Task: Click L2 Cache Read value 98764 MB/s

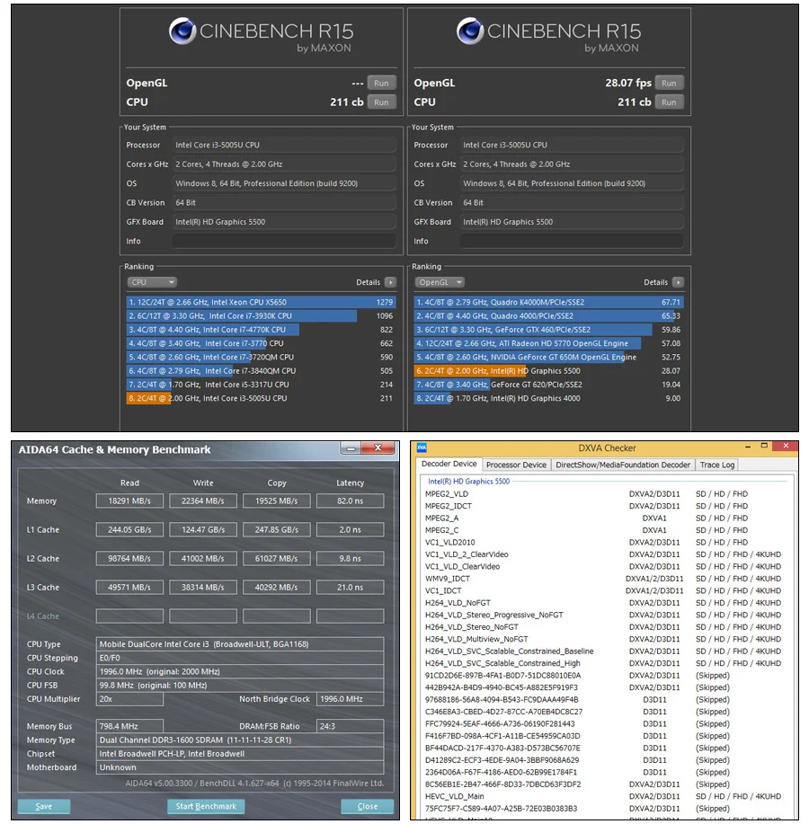Action: 129,558
